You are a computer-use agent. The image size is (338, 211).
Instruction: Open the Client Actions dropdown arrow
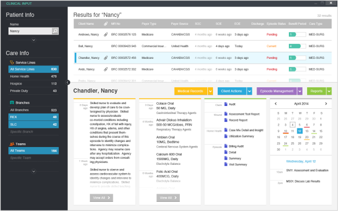click(x=250, y=91)
